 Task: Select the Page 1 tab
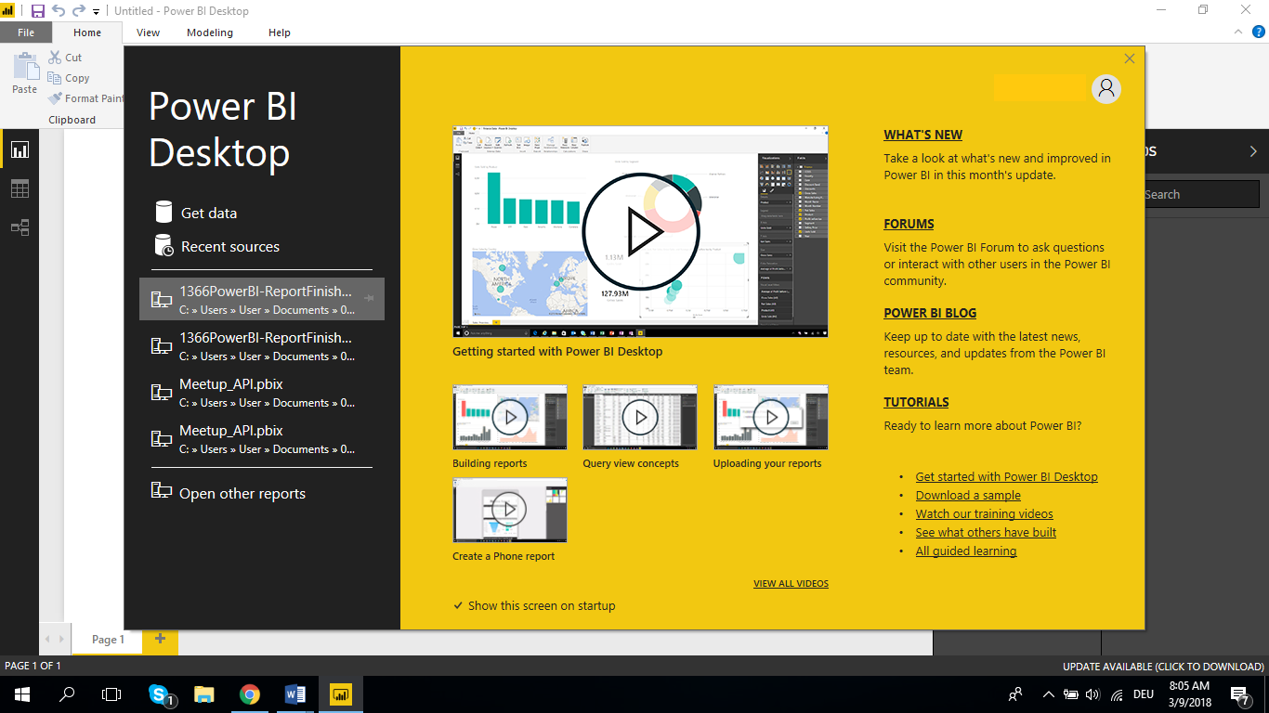pos(108,639)
